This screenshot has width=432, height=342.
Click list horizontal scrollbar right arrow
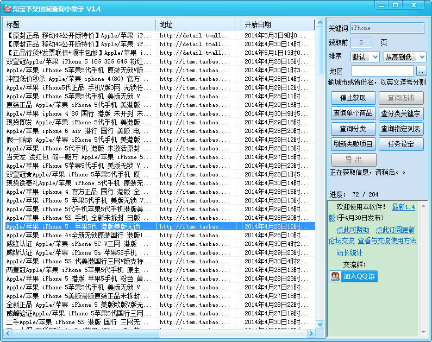click(311, 333)
